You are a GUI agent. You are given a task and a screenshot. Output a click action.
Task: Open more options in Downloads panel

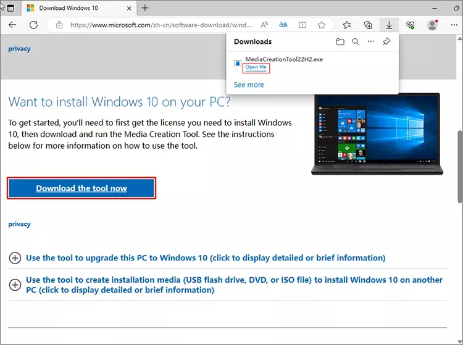tap(371, 41)
